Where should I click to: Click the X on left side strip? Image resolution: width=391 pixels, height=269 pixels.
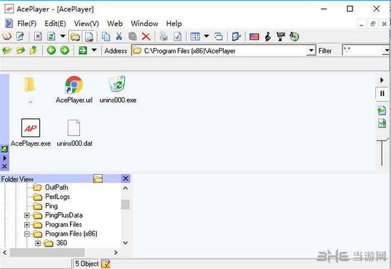4,166
